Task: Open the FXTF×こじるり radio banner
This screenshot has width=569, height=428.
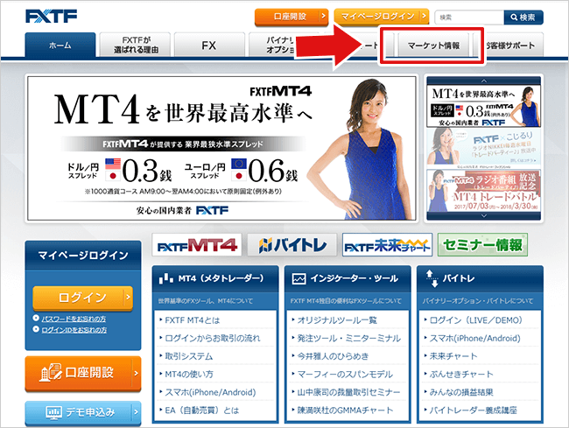Action: (484, 147)
